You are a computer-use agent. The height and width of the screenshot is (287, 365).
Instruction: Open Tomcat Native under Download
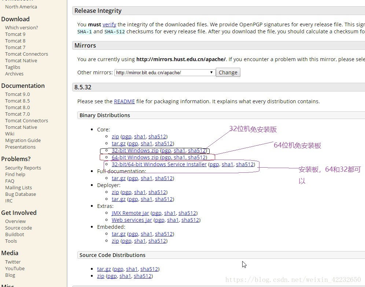click(21, 60)
